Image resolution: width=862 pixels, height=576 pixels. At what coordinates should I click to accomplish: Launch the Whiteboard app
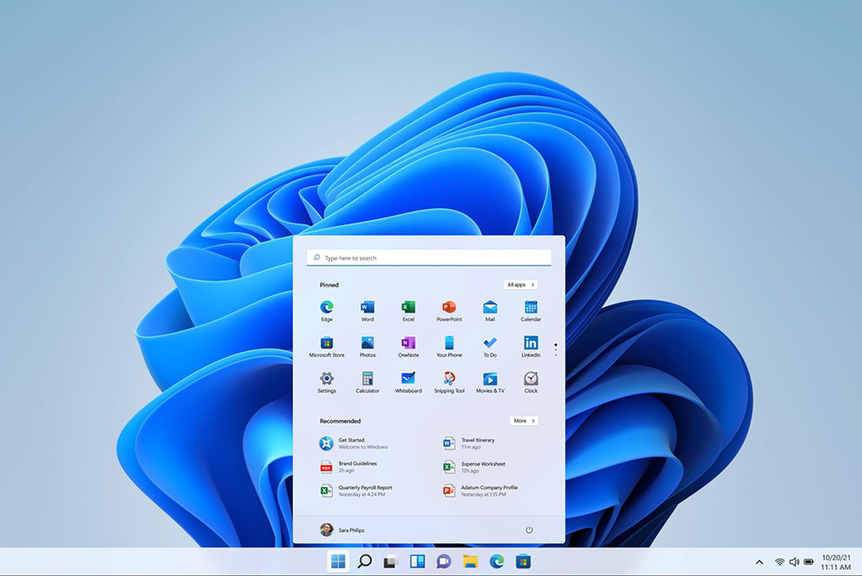coord(409,379)
